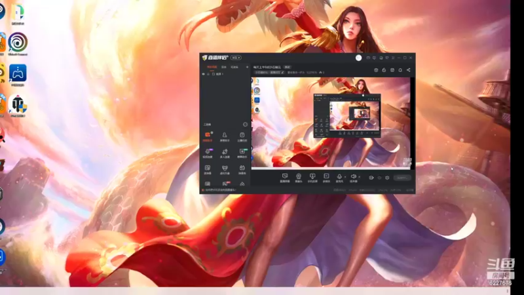Add a phone screen-cast source from the bottom bar
This screenshot has width=524, height=295.
(x=312, y=178)
